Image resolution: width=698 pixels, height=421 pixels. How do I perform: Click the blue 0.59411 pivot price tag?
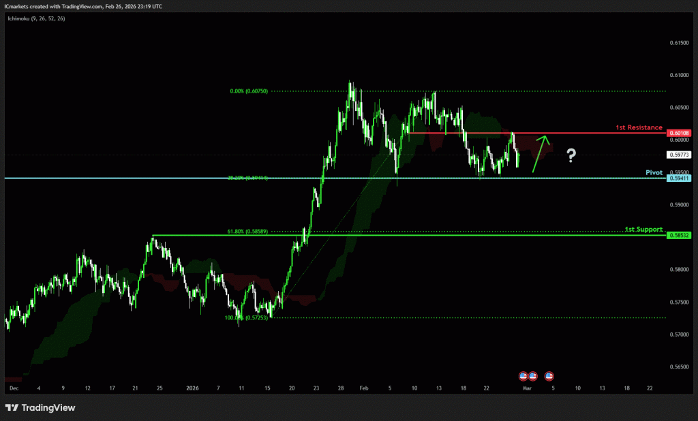680,178
